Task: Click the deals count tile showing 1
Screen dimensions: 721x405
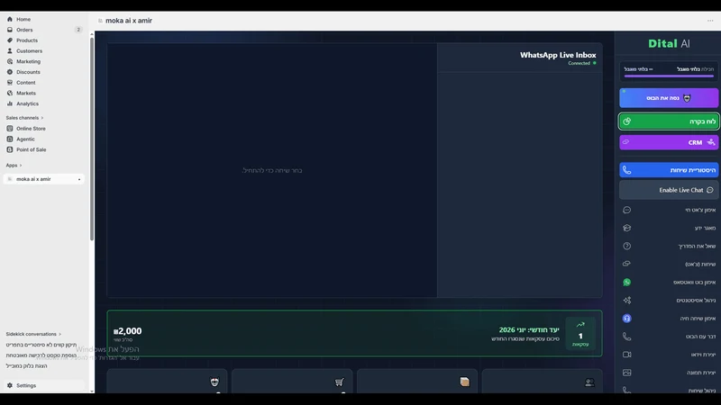Action: [x=580, y=334]
